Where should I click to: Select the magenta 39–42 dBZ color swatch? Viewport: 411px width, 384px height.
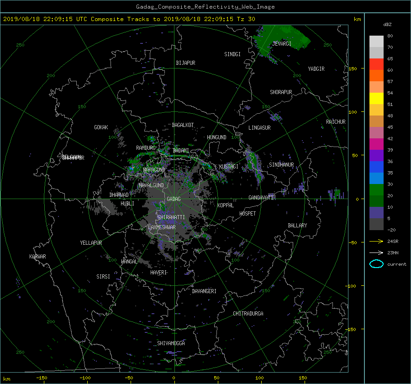[x=376, y=144]
